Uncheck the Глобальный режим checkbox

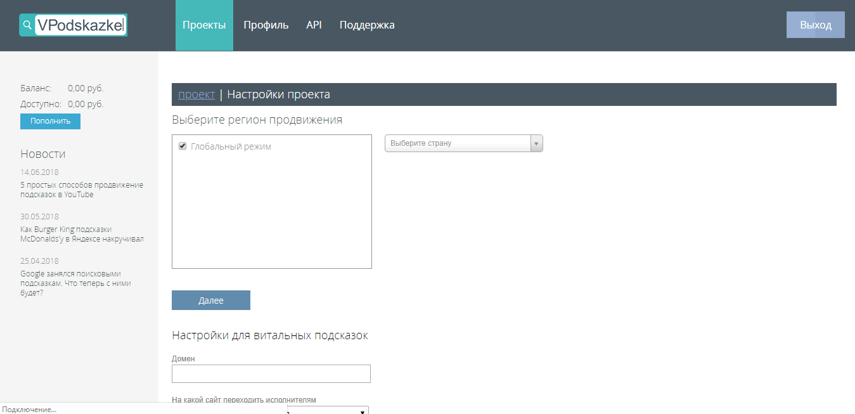tap(183, 146)
